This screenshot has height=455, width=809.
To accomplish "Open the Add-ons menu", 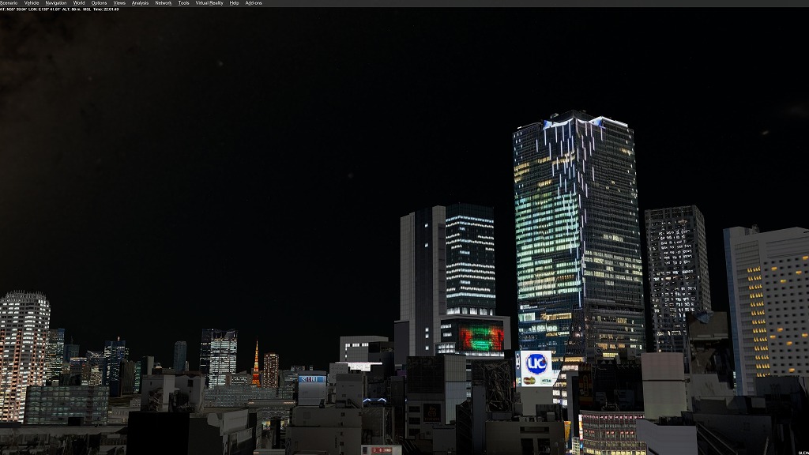I will tap(254, 3).
